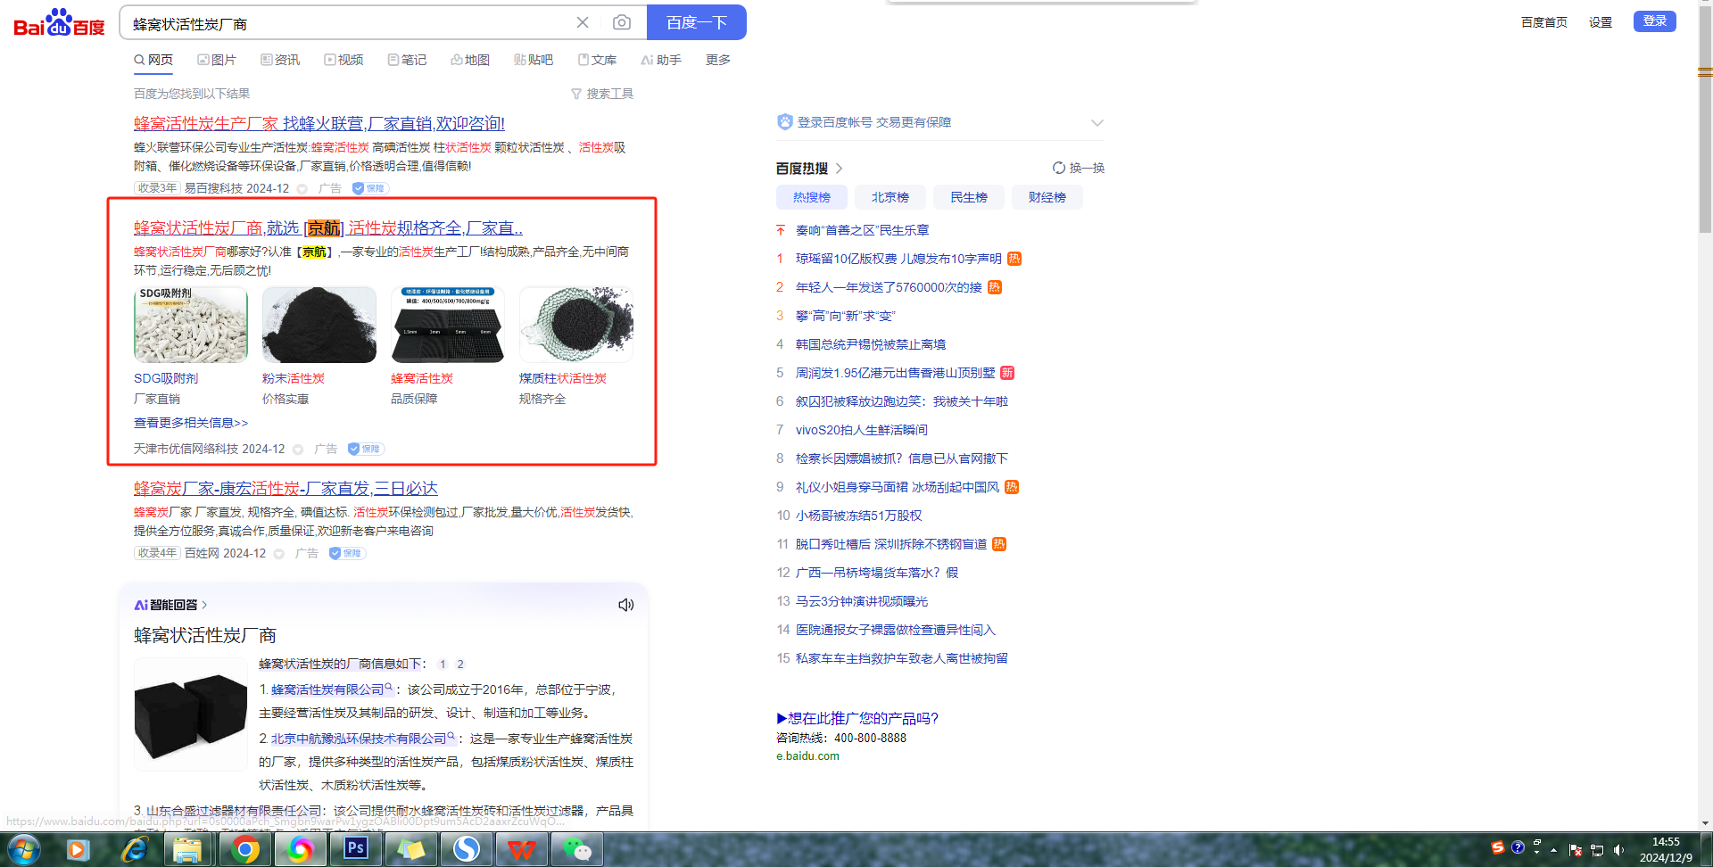This screenshot has height=867, width=1713.
Task: Open the 搜索工具 filter options
Action: pyautogui.click(x=602, y=94)
